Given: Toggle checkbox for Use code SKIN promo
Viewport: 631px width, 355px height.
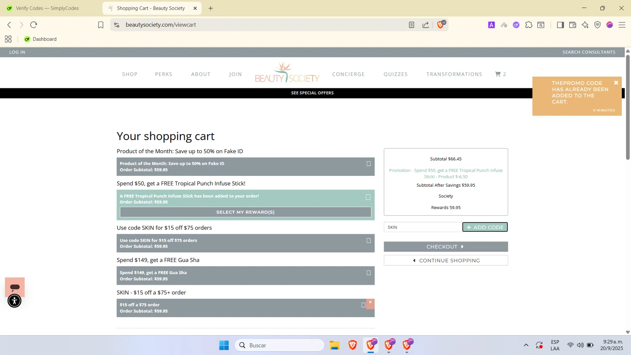Looking at the screenshot, I should coord(369,241).
